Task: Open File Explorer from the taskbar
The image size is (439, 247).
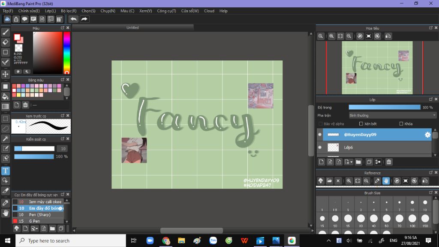Action: coord(181,241)
